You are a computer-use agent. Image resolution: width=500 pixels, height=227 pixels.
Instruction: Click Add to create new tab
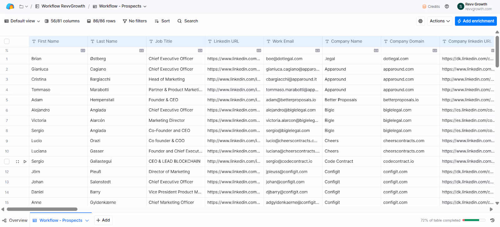coord(103,220)
